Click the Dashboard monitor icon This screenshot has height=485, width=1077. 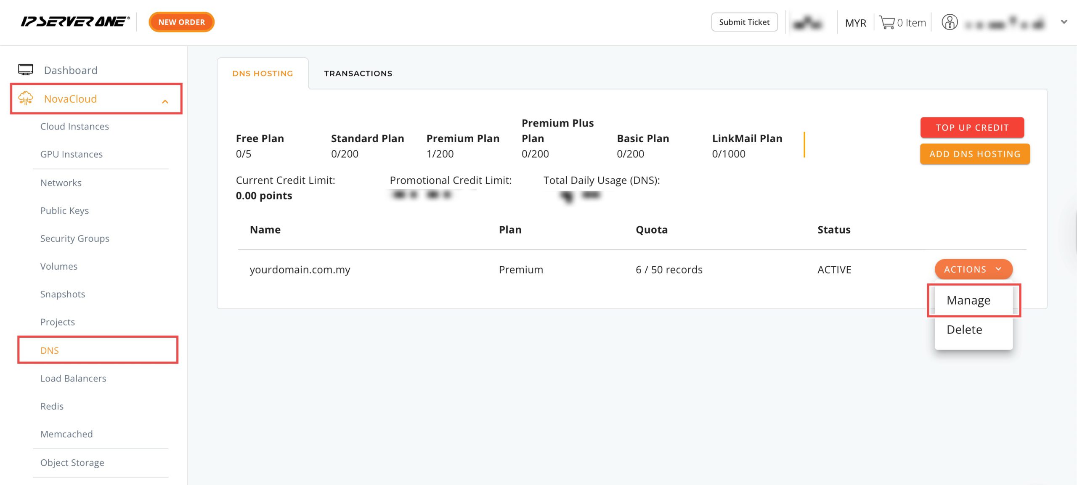(26, 70)
